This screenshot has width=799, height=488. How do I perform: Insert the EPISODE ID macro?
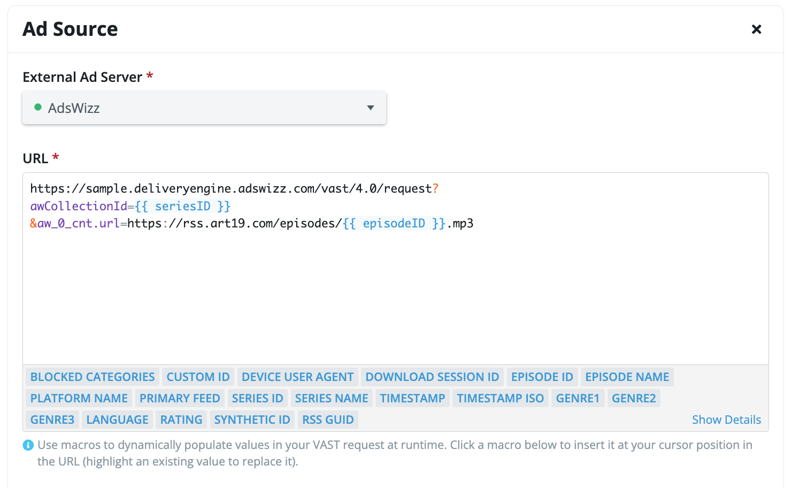pos(542,377)
